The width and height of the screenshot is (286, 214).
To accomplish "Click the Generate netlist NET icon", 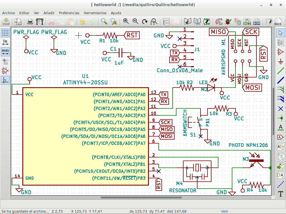I will pyautogui.click(x=247, y=21).
